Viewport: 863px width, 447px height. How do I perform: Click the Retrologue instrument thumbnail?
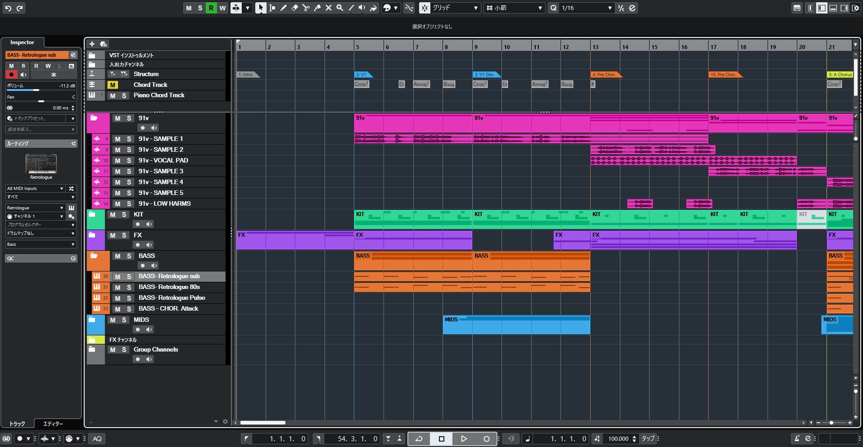41,164
